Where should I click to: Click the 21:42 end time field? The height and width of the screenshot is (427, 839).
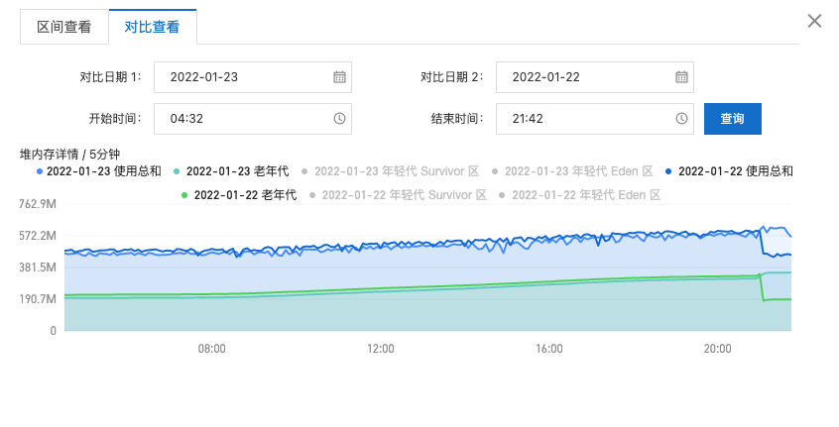[x=594, y=119]
